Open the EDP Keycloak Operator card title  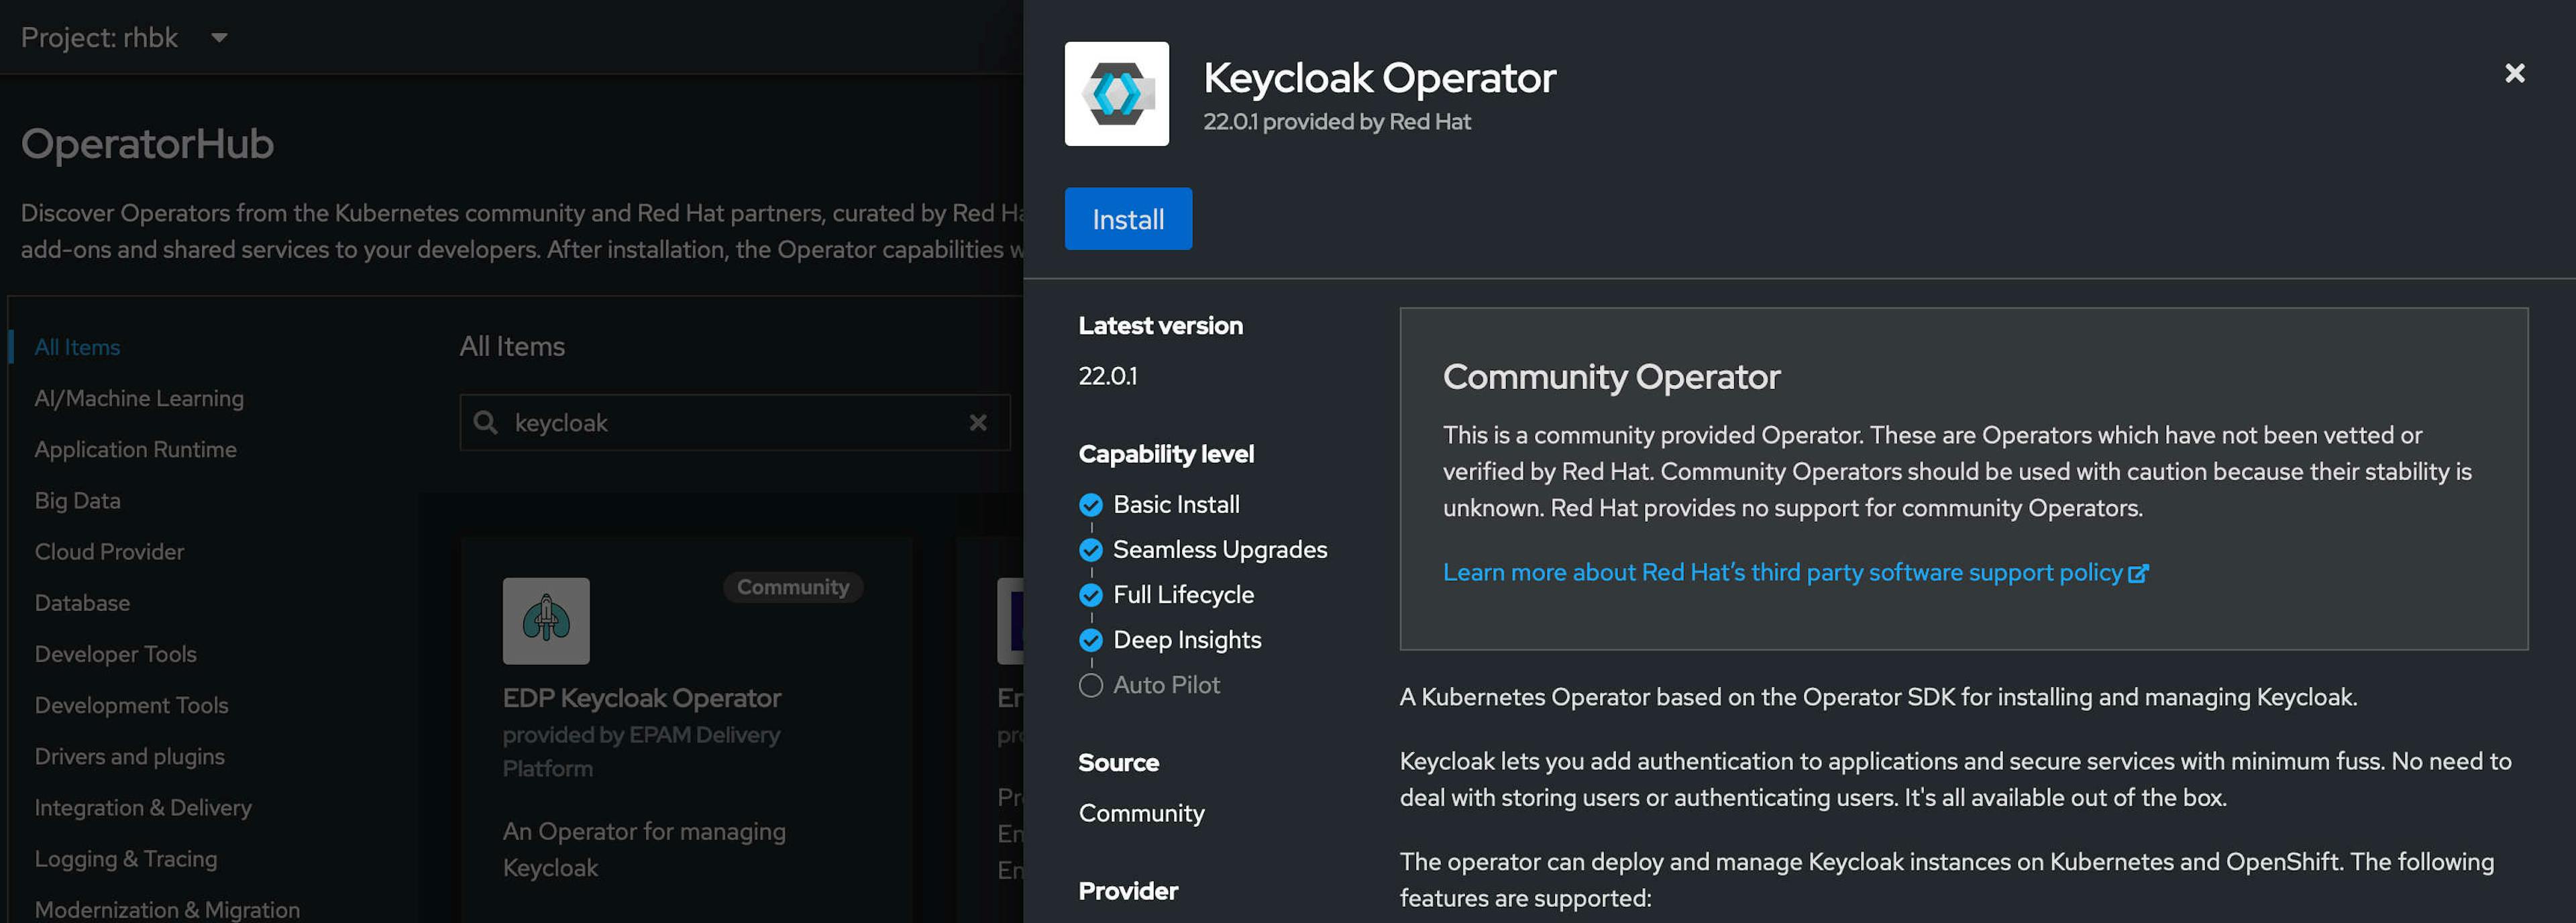(641, 698)
